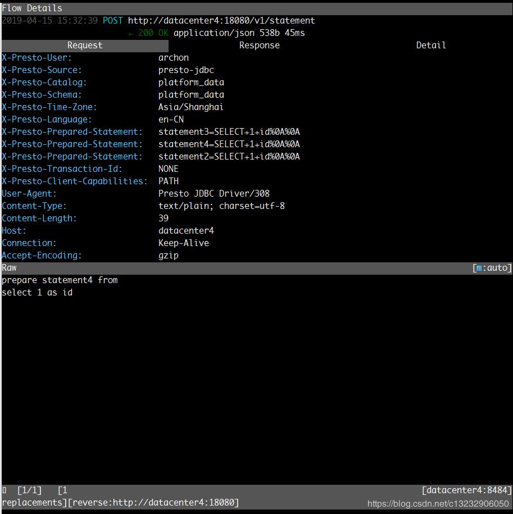
Task: Switch to the Response tab
Action: [x=259, y=45]
